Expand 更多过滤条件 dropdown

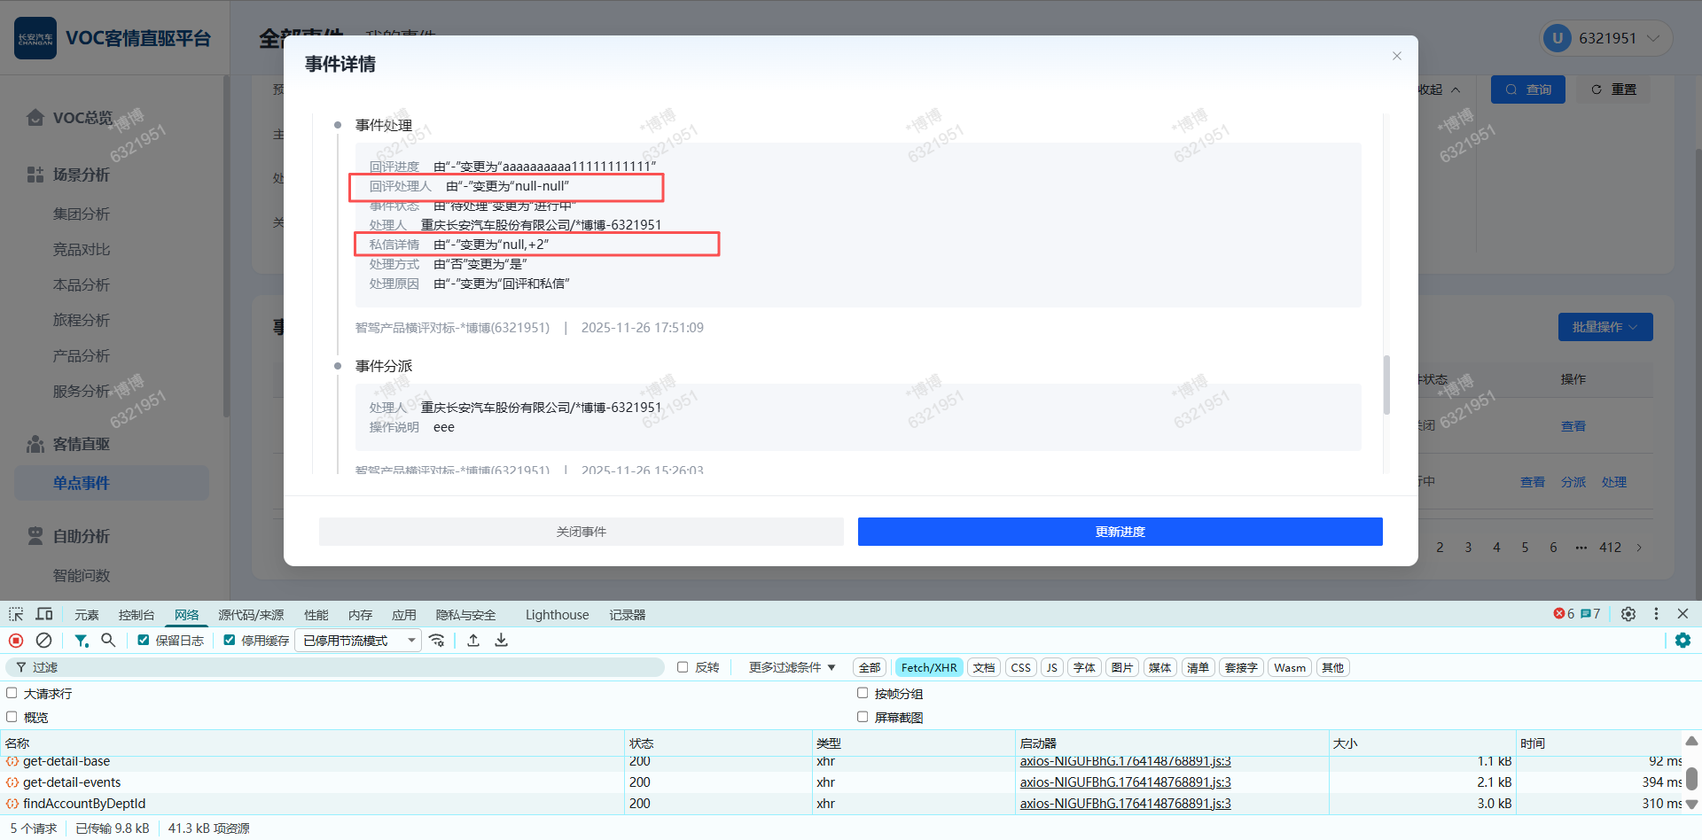point(792,667)
